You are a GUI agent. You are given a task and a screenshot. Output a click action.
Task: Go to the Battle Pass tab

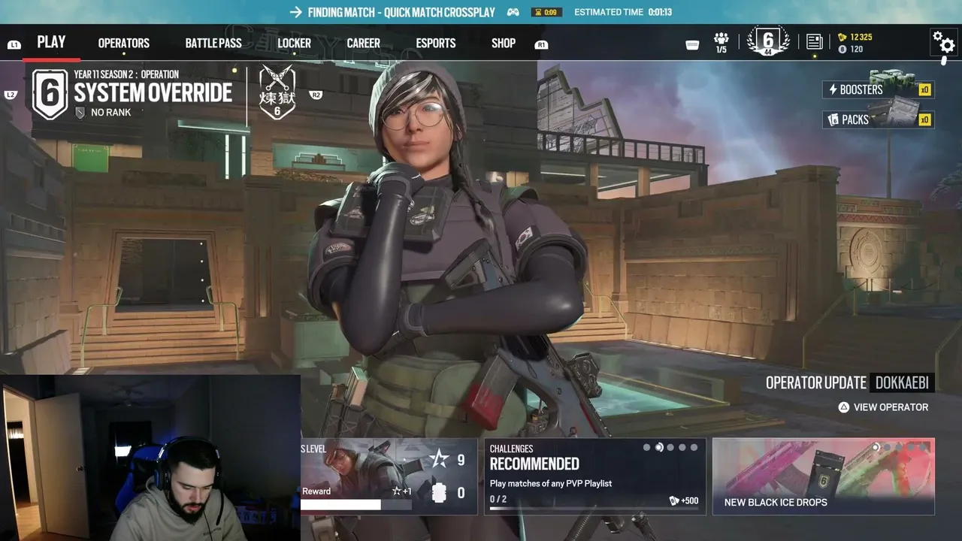213,44
